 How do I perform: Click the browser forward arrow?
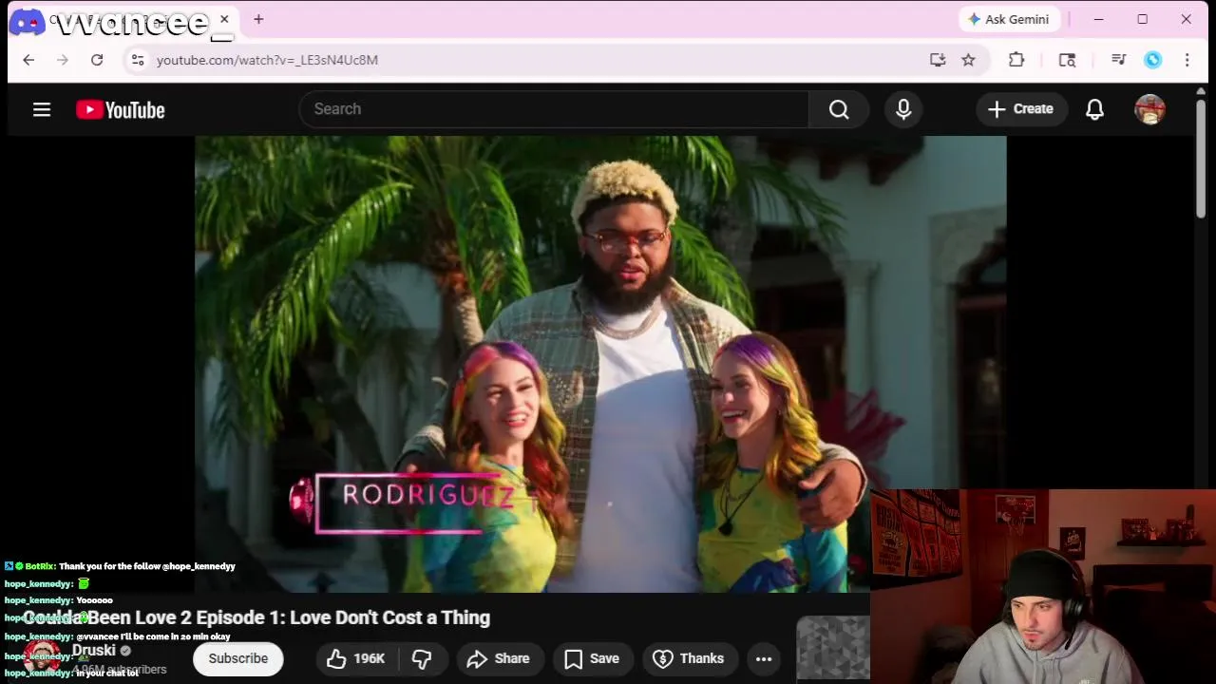tap(63, 60)
